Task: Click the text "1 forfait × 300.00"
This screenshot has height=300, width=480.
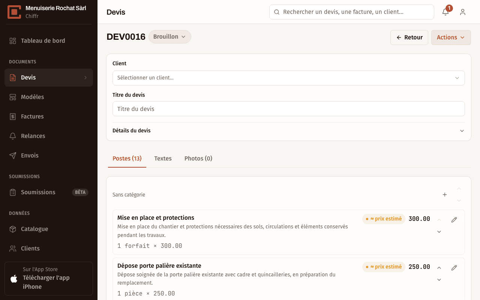Action: (x=150, y=246)
